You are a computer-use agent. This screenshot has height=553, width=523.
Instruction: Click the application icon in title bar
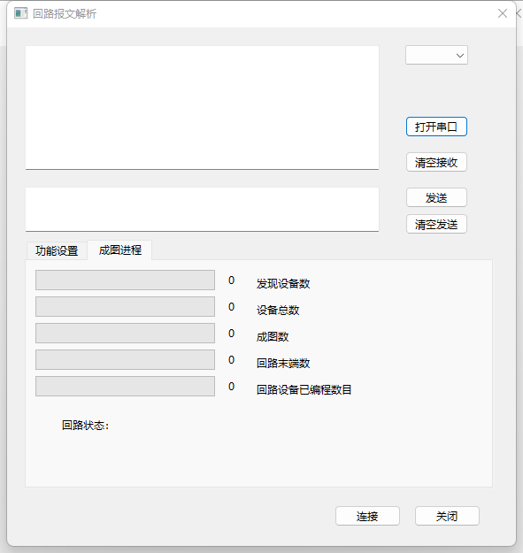click(21, 14)
